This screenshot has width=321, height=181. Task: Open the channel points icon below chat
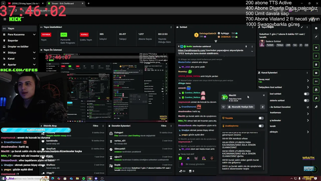tap(182, 171)
